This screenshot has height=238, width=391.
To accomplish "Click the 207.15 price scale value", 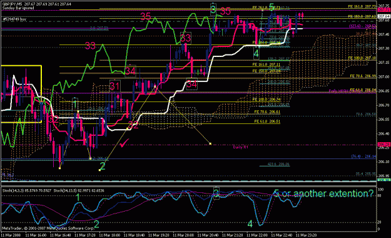I will pos(383,63).
